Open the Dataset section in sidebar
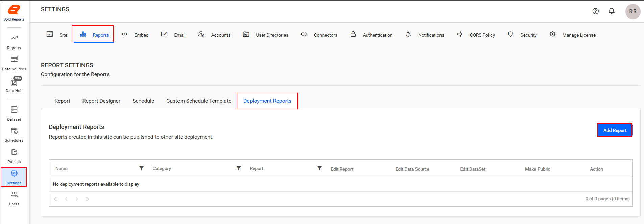 tap(14, 114)
